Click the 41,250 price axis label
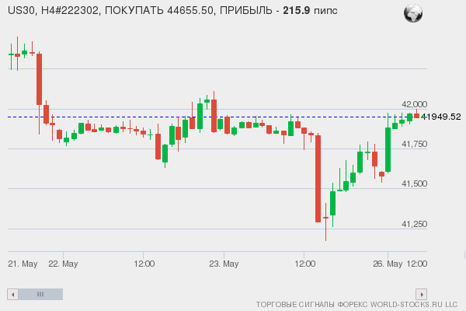Viewport: 466px width, 311px height. point(414,224)
